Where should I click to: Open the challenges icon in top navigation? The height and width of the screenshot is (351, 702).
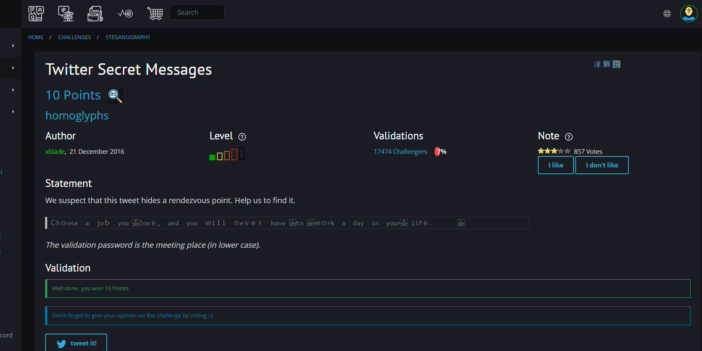tap(36, 14)
